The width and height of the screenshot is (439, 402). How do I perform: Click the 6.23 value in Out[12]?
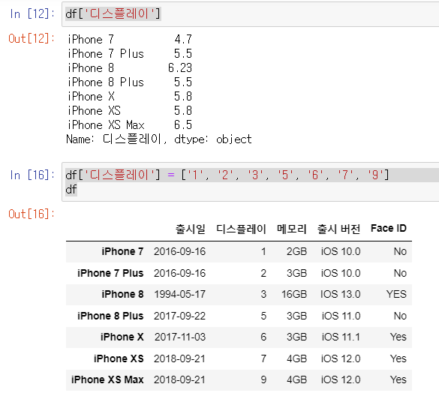tap(180, 68)
